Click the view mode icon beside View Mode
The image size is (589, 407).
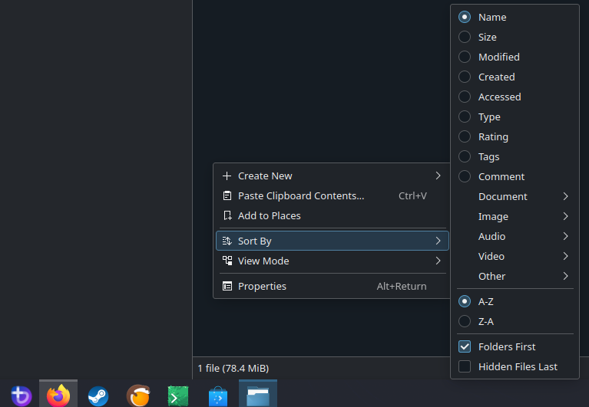(x=227, y=261)
